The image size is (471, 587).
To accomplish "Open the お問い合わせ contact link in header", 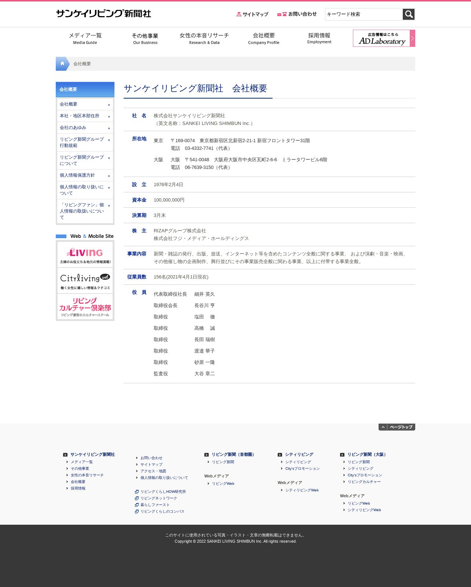I will coord(297,14).
